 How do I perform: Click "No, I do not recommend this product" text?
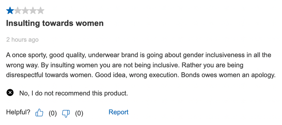coord(73,93)
